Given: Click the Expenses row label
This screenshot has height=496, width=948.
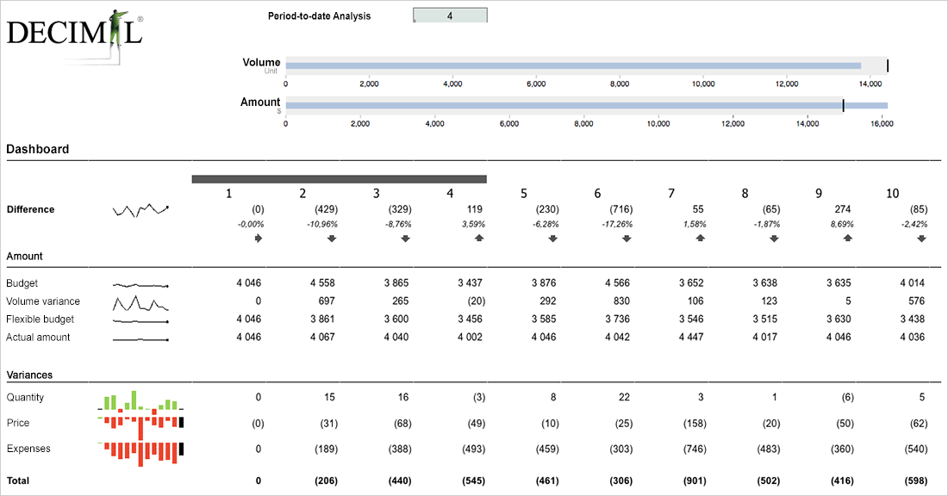Looking at the screenshot, I should [x=28, y=449].
